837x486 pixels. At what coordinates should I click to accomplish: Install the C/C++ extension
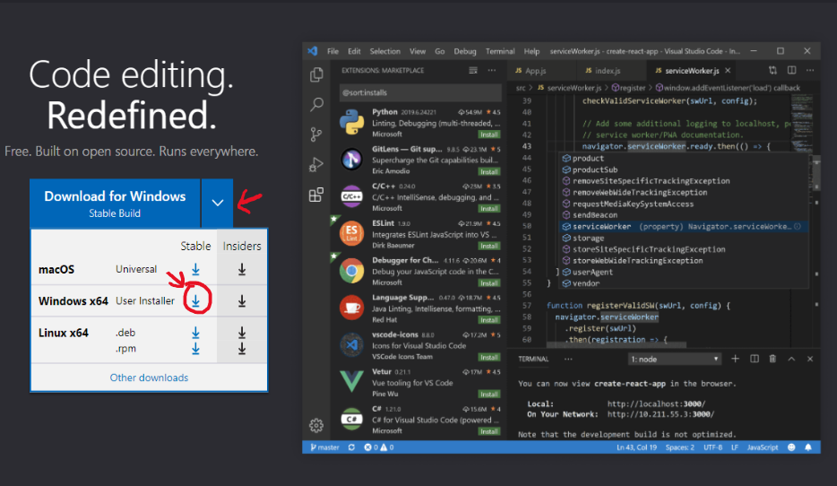coord(489,209)
